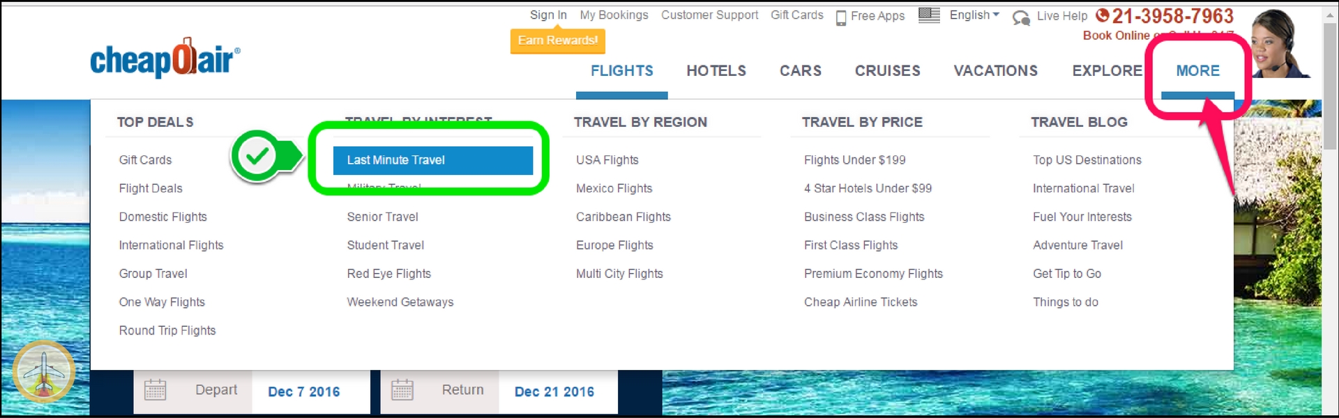Click the page's vertical scrollbar thumb
Image resolution: width=1339 pixels, height=418 pixels.
point(1330,84)
